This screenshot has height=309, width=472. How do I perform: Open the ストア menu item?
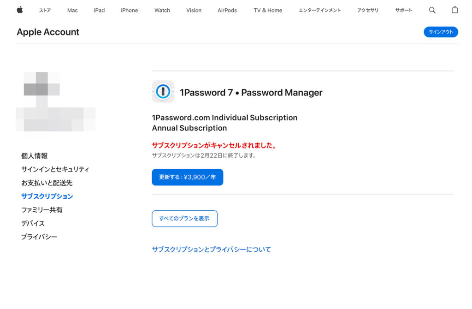point(45,10)
